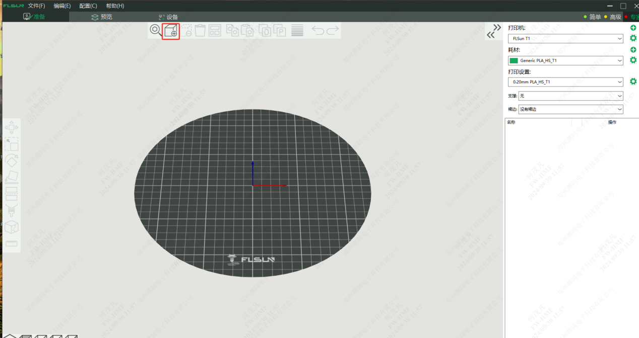Expand the 裙边 brim dropdown

(x=570, y=109)
